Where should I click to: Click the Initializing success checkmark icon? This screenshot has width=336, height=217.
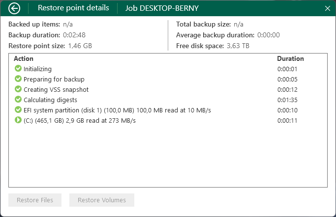click(18, 68)
